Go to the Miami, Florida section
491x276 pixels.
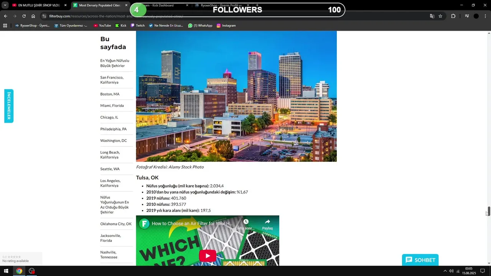[x=112, y=105]
